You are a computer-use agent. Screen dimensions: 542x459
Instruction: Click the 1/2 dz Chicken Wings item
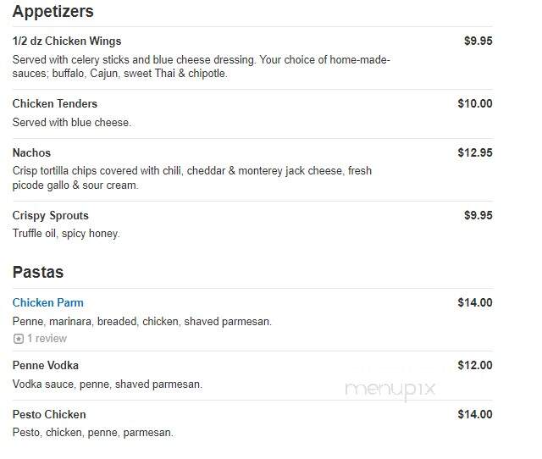67,41
